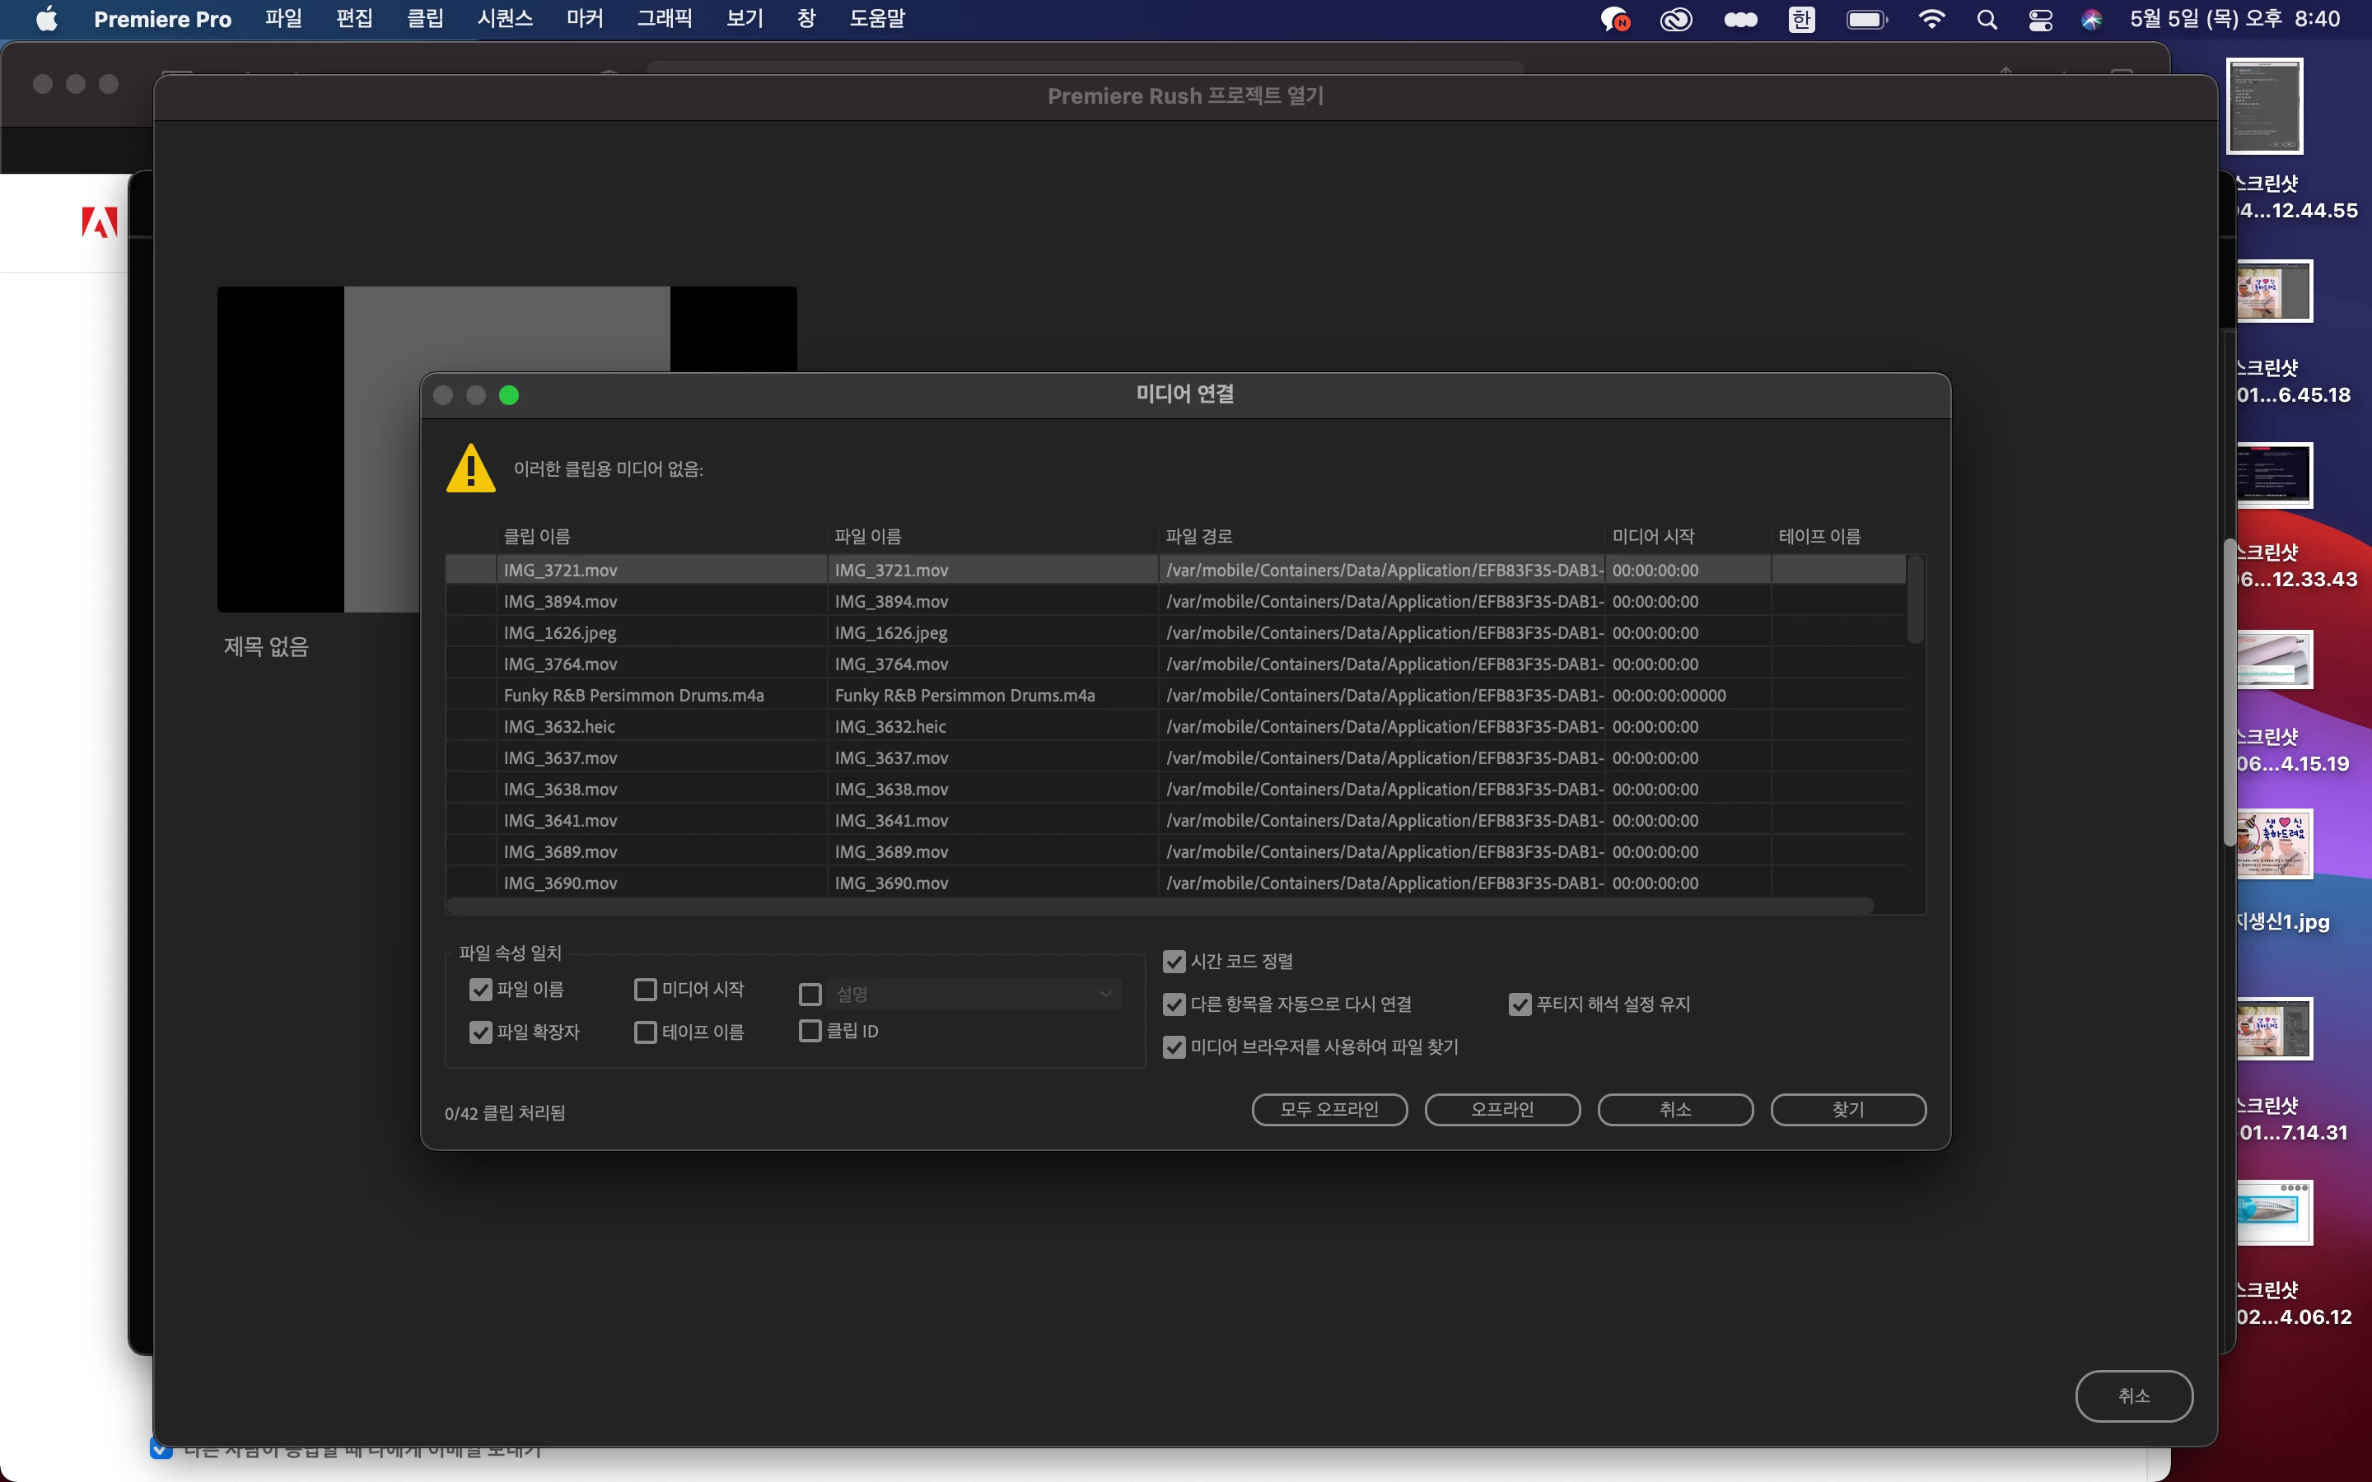This screenshot has height=1482, width=2372.
Task: Select the IMG_3632.heic clip row
Action: click(560, 726)
